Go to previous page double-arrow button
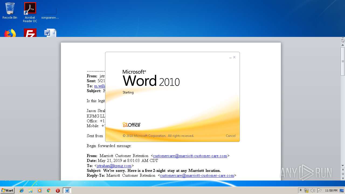The width and height of the screenshot is (345, 194). tap(343, 170)
